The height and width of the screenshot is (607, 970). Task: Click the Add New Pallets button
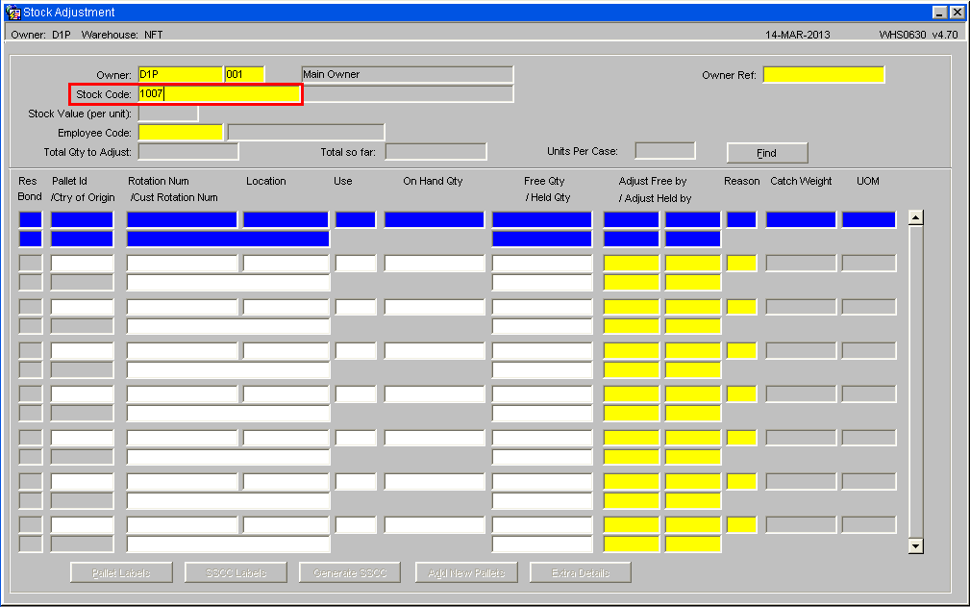pos(466,572)
